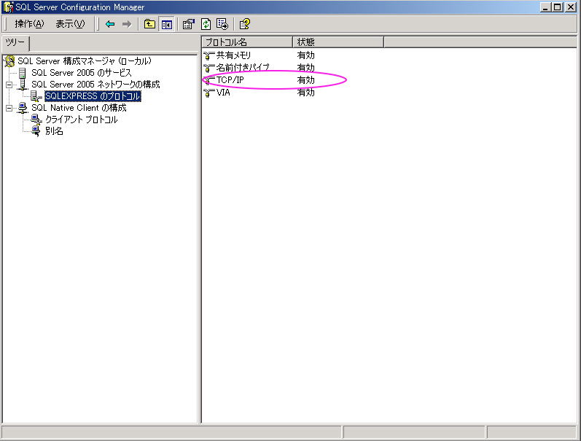The height and width of the screenshot is (441, 581).
Task: Collapse SQL Native Client の構成 node
Action: click(9, 108)
